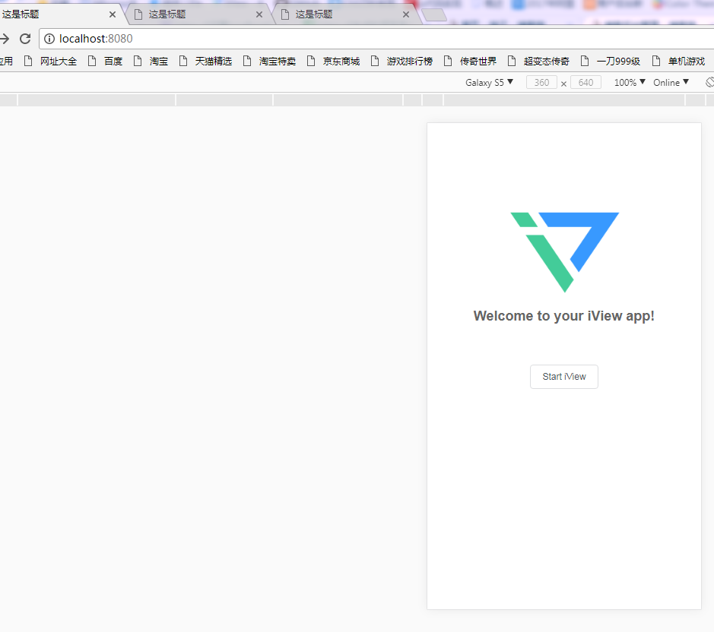This screenshot has width=714, height=632.
Task: Close the first 这是标题 tab
Action: (x=113, y=14)
